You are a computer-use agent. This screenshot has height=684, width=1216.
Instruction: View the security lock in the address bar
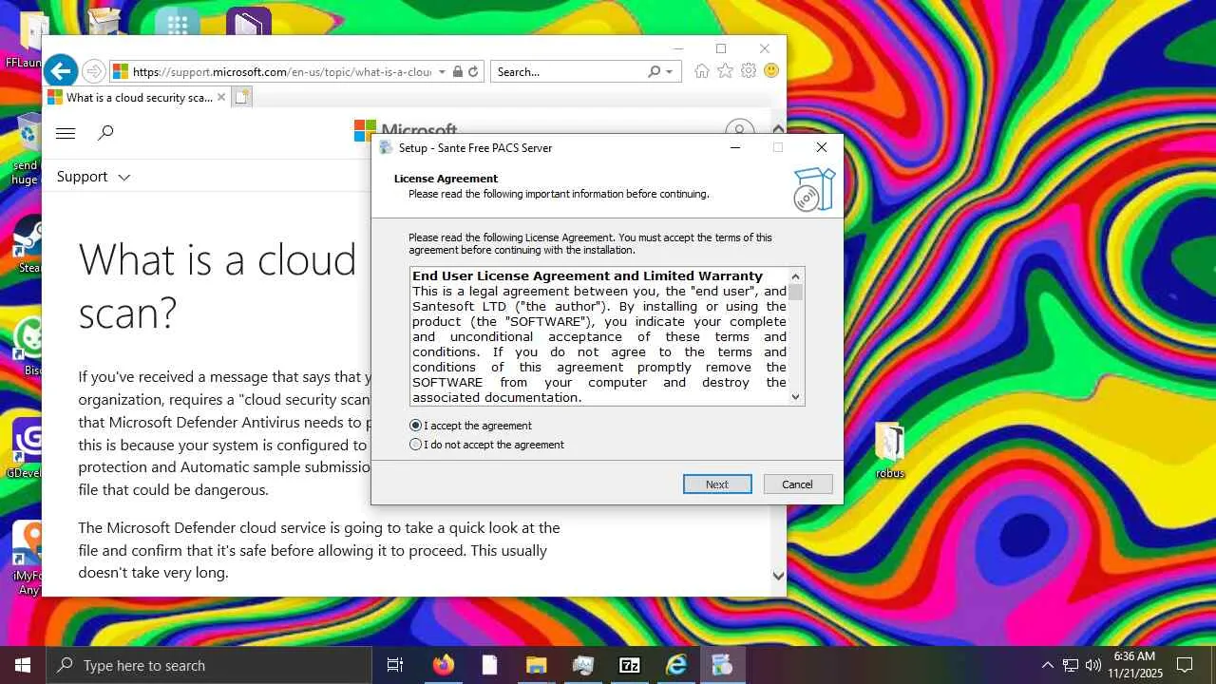click(458, 71)
